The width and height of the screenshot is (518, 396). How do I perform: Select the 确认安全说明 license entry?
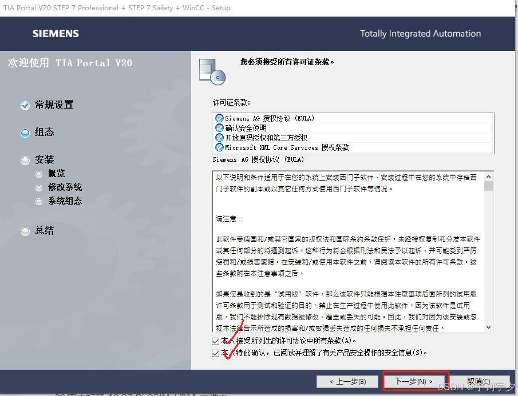[353, 128]
